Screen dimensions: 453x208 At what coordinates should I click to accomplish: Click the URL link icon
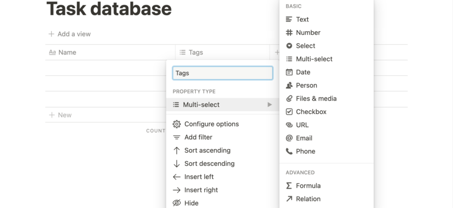tap(289, 125)
